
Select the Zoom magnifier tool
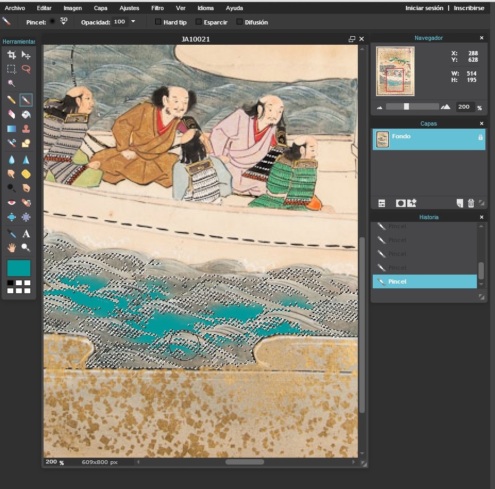[x=26, y=247]
